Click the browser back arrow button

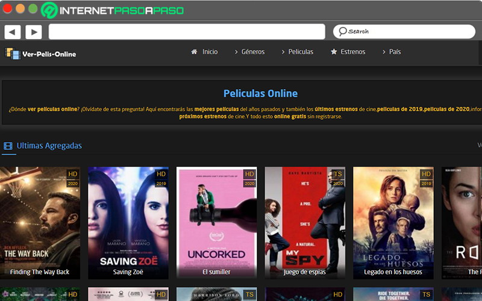coord(12,32)
